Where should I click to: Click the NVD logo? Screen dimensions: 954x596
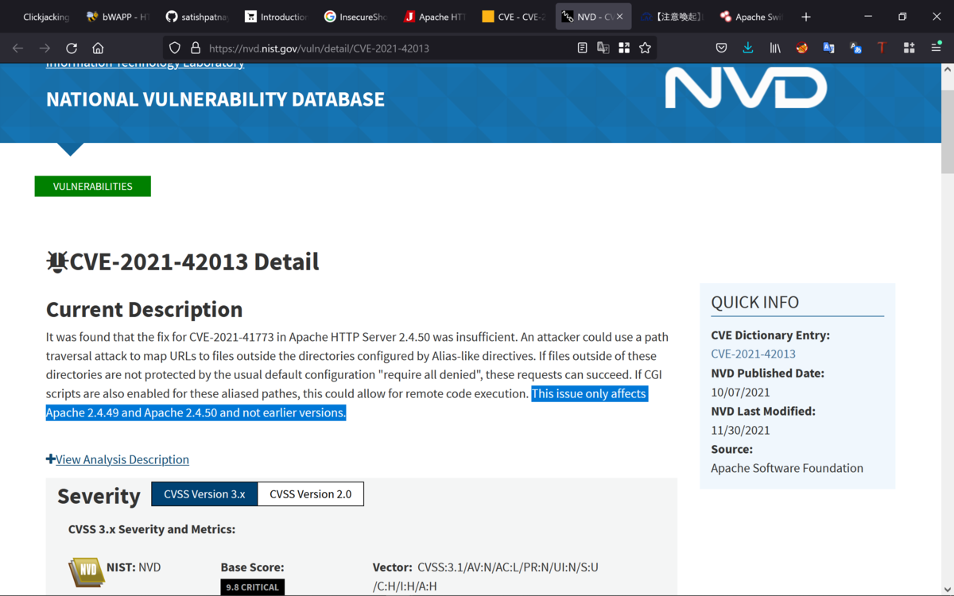pos(746,87)
